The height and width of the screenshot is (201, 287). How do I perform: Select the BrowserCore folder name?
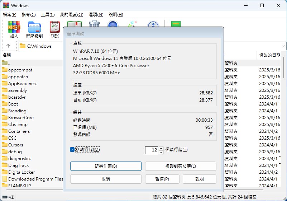[21, 118]
